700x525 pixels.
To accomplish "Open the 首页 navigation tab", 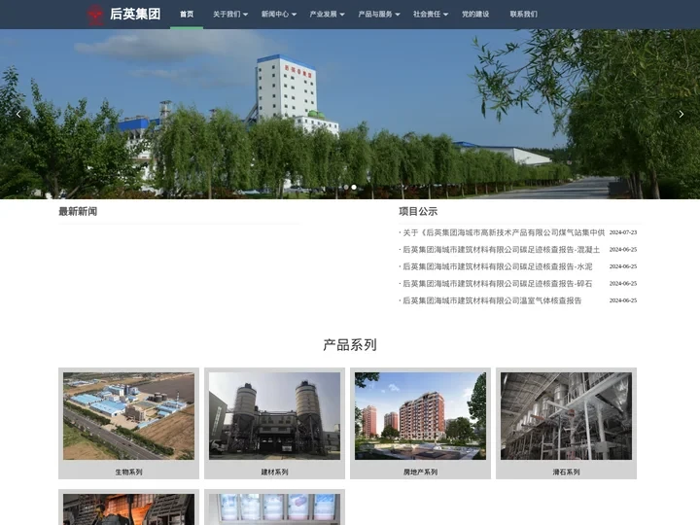I will coord(187,15).
